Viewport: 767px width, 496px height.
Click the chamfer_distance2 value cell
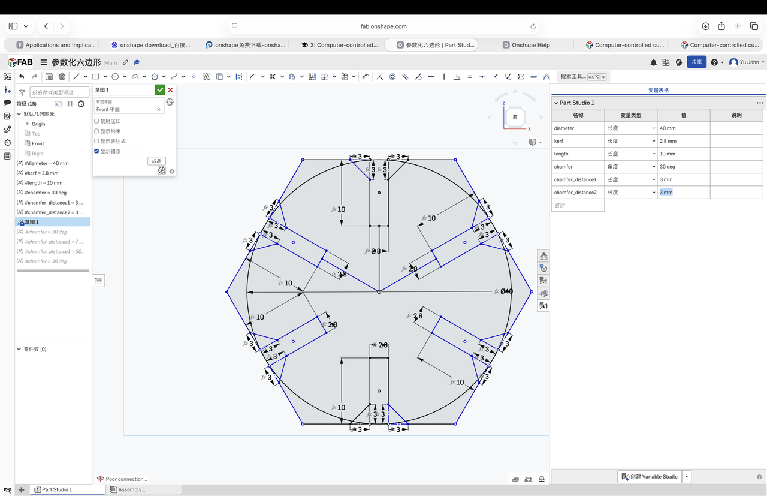pyautogui.click(x=684, y=193)
